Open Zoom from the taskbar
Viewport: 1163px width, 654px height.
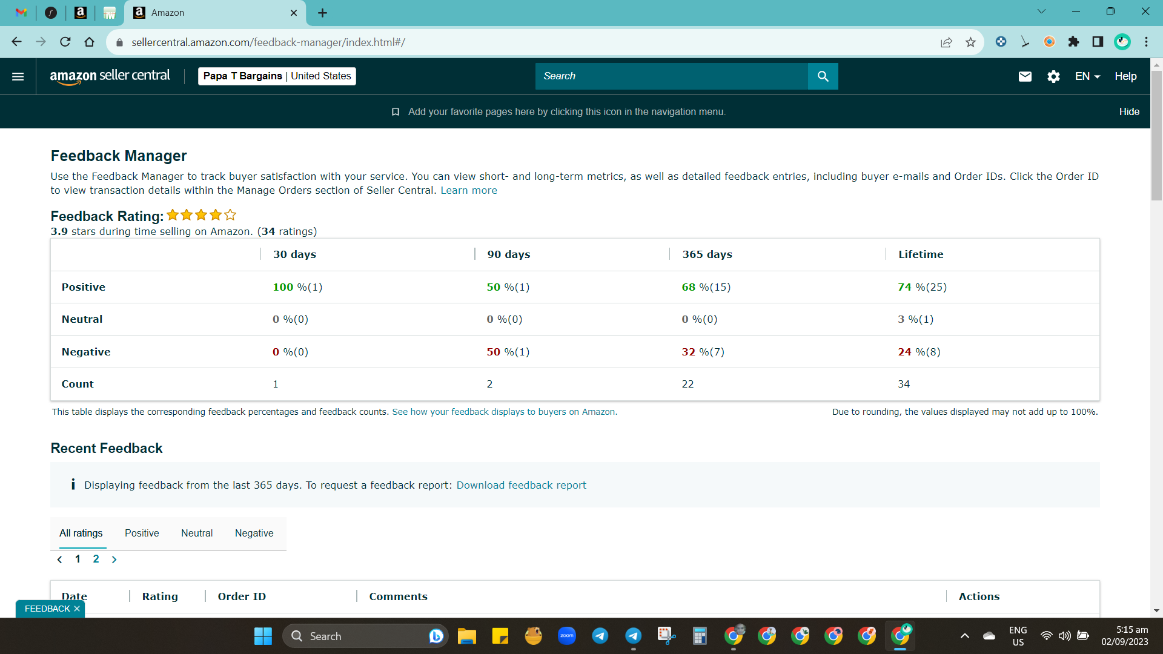click(x=566, y=636)
